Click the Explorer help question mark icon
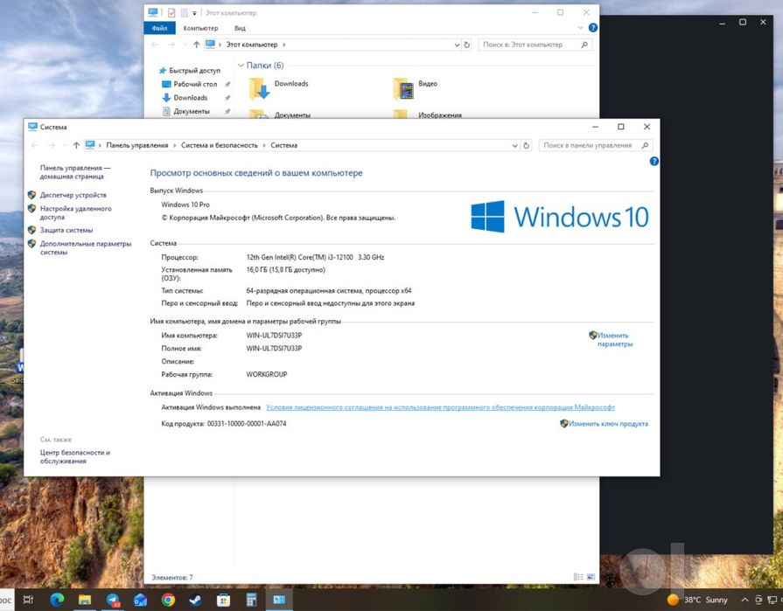 pos(593,28)
